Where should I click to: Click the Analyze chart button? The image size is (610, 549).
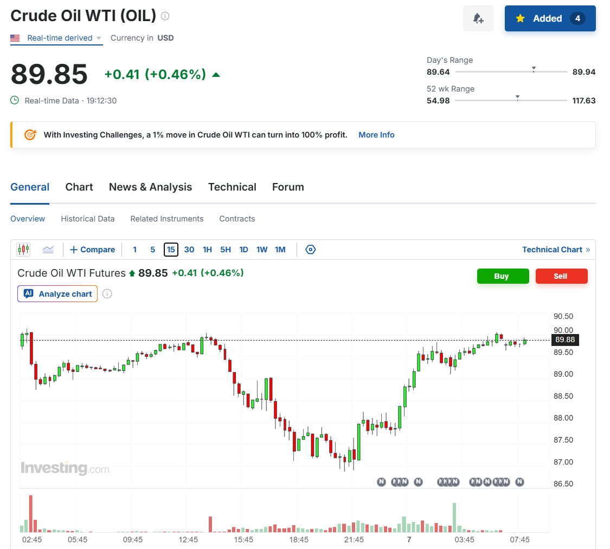(x=57, y=294)
